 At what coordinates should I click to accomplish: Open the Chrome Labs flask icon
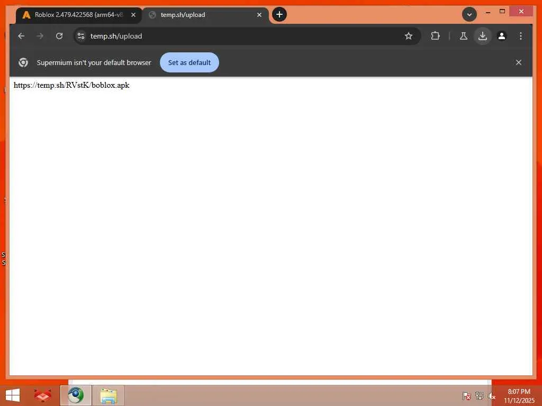pyautogui.click(x=464, y=36)
